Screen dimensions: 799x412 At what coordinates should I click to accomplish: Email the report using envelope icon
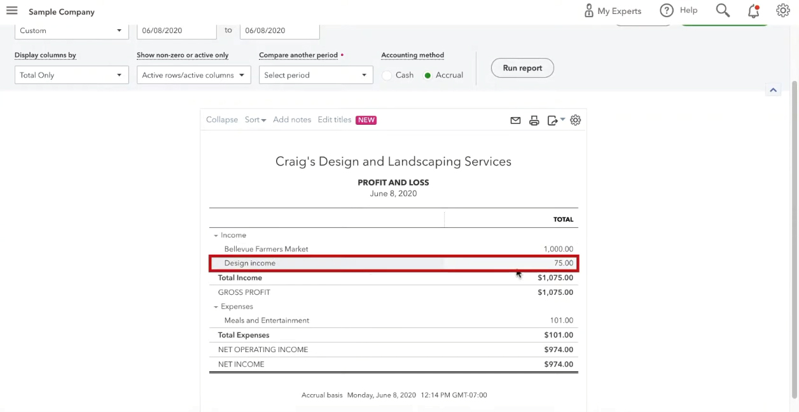(515, 120)
